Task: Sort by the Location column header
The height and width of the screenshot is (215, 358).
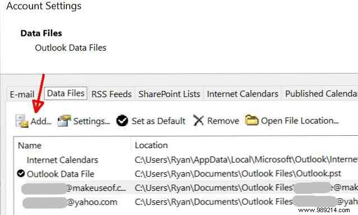Action: coord(151,145)
